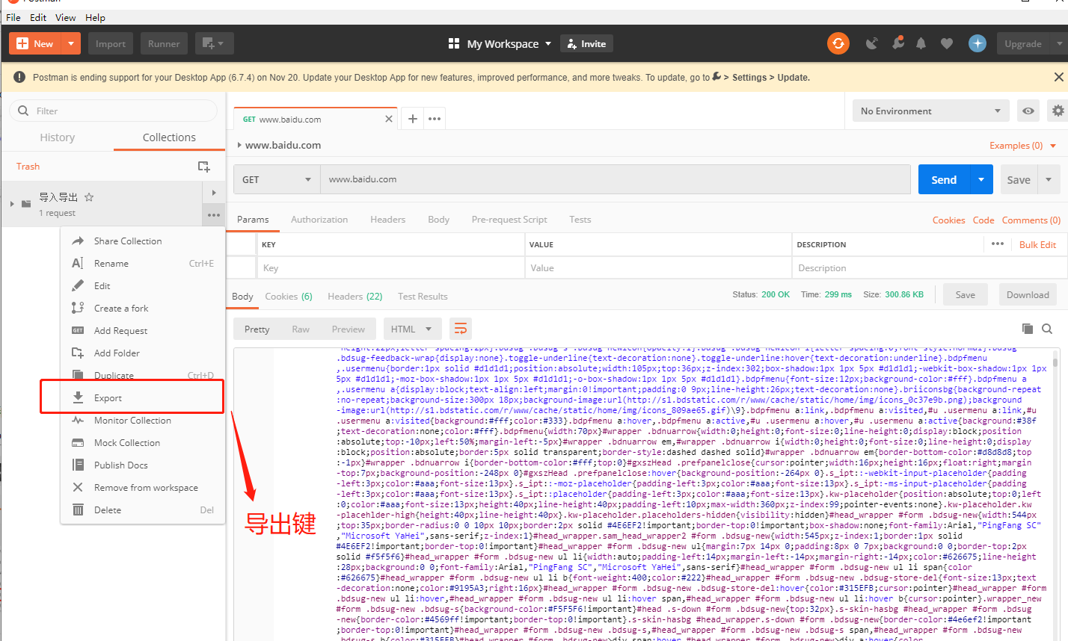Viewport: 1068px width, 641px height.
Task: Open the notifications bell icon
Action: (921, 43)
